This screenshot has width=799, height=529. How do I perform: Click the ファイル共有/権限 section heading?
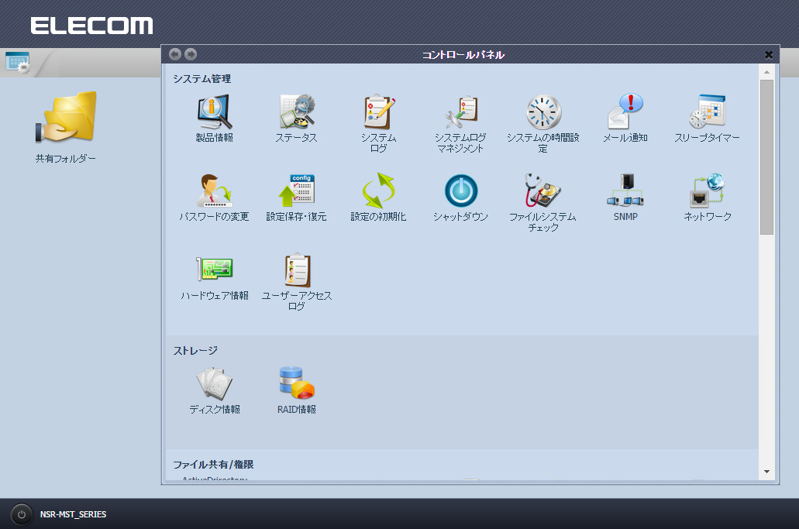(213, 465)
